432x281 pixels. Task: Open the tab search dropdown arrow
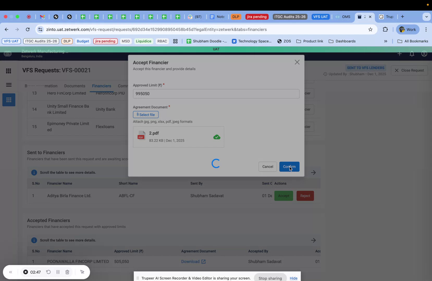(x=427, y=16)
